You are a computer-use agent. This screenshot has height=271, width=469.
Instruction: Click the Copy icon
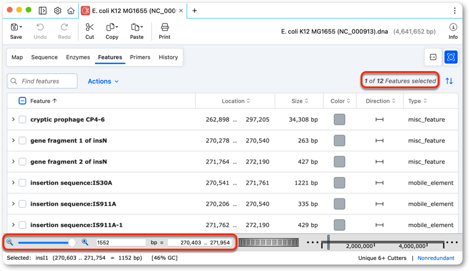(x=110, y=27)
